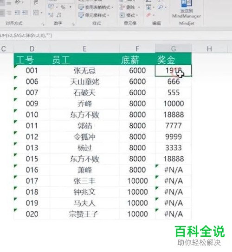232x252 pixels.
Task: Open the clear dropdown arrow
Action: click(x=154, y=15)
